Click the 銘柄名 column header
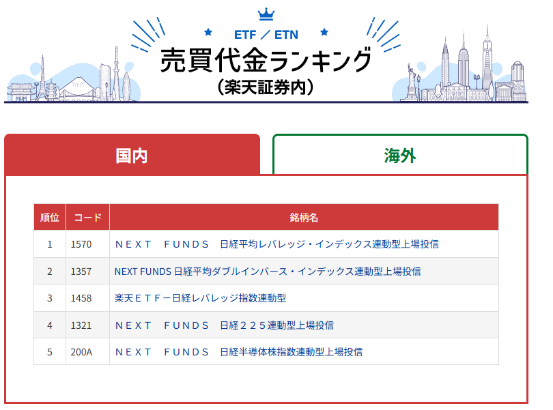This screenshot has width=553, height=410. click(x=304, y=217)
